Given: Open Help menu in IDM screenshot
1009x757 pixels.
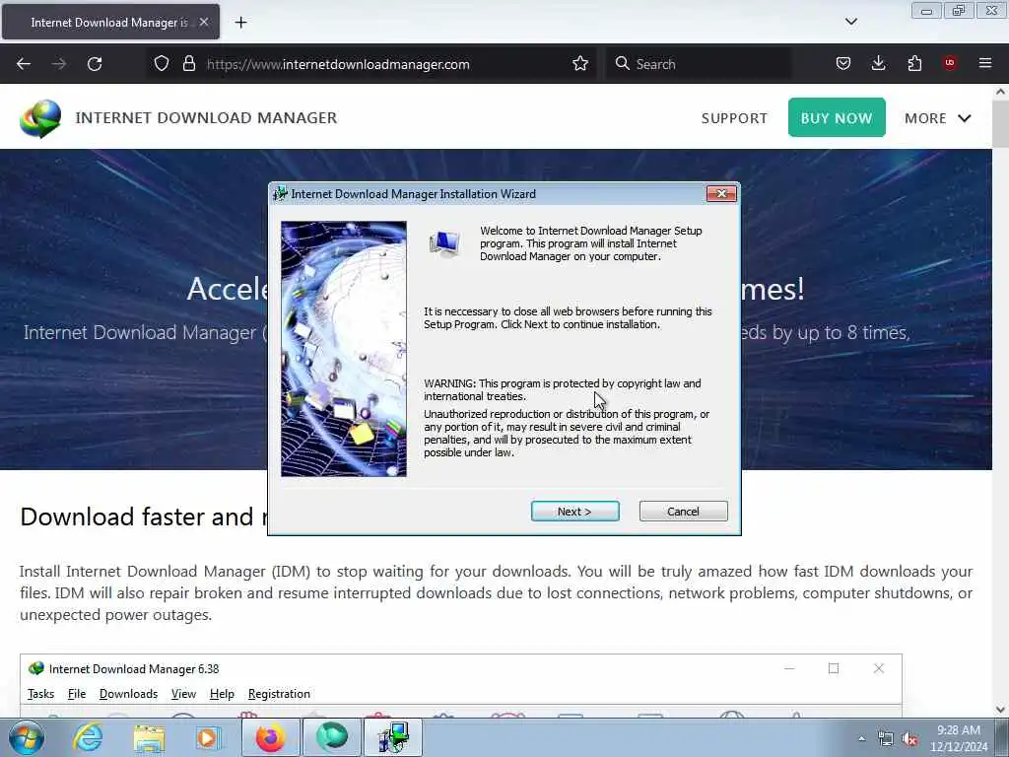Looking at the screenshot, I should click(x=222, y=694).
